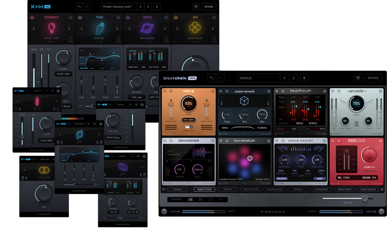Click the home icon beside preset tabs

[x=164, y=189]
